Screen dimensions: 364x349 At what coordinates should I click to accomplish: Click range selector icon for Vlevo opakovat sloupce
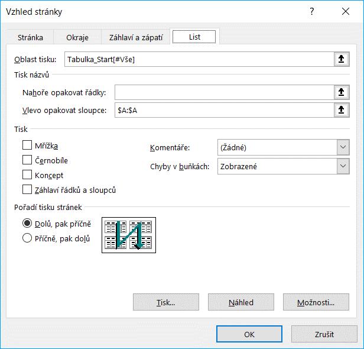click(x=342, y=110)
